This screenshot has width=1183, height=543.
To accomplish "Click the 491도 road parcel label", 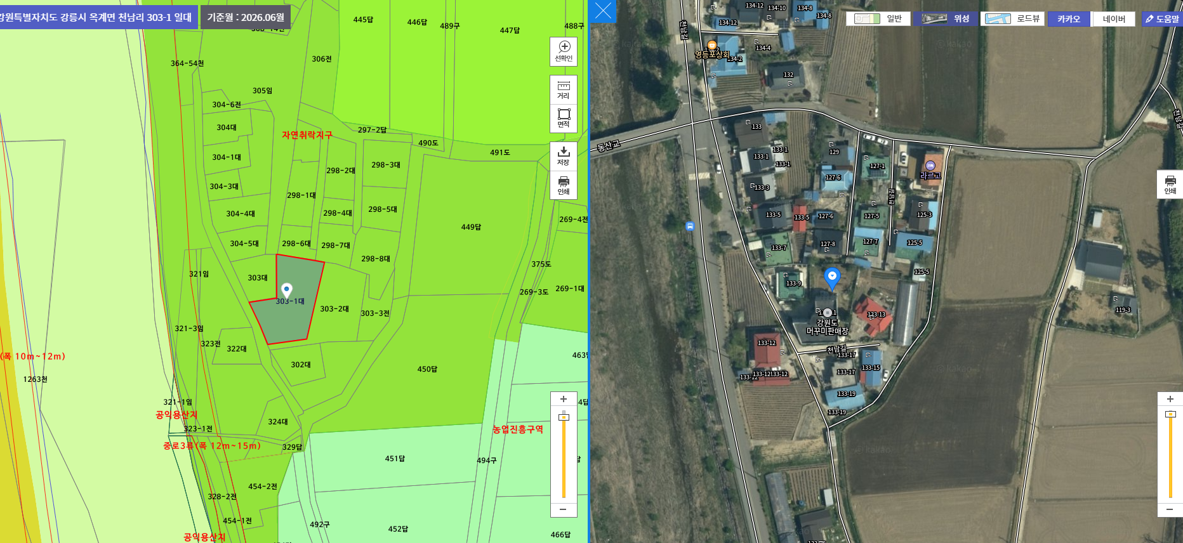I will tap(500, 152).
